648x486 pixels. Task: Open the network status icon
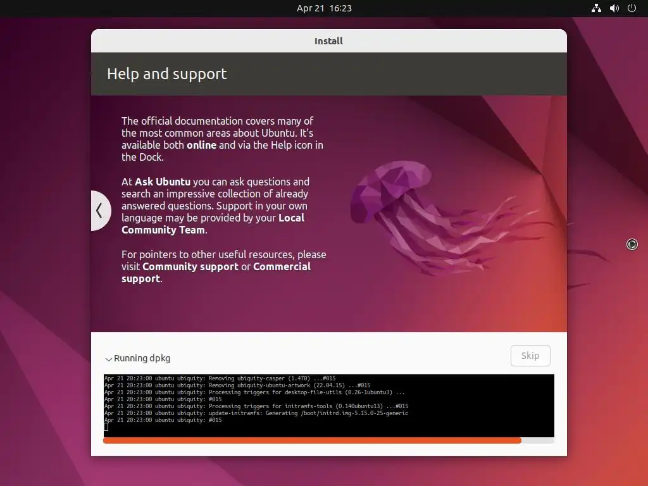pos(596,8)
